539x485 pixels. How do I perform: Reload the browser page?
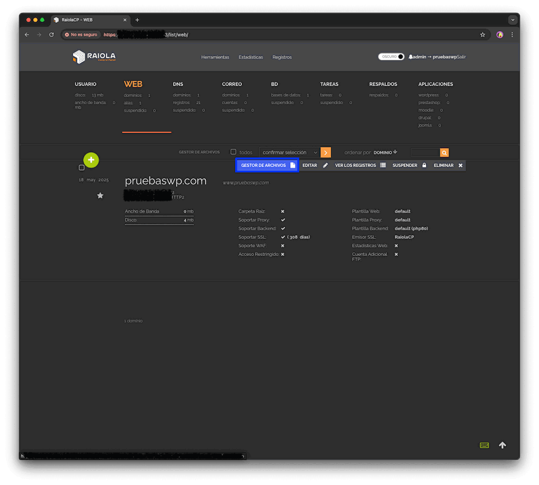[x=51, y=34]
